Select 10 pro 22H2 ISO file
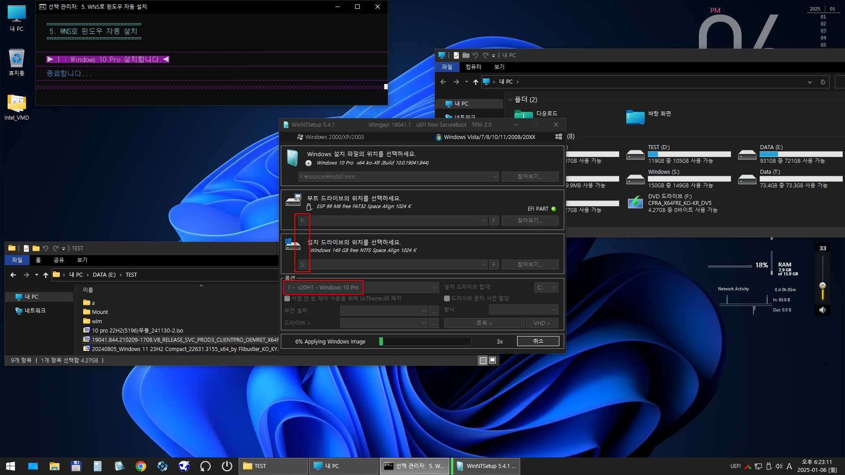This screenshot has width=845, height=475. [x=137, y=331]
